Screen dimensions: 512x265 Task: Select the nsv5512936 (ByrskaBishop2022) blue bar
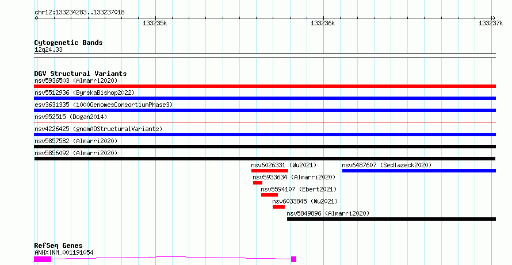(265, 98)
